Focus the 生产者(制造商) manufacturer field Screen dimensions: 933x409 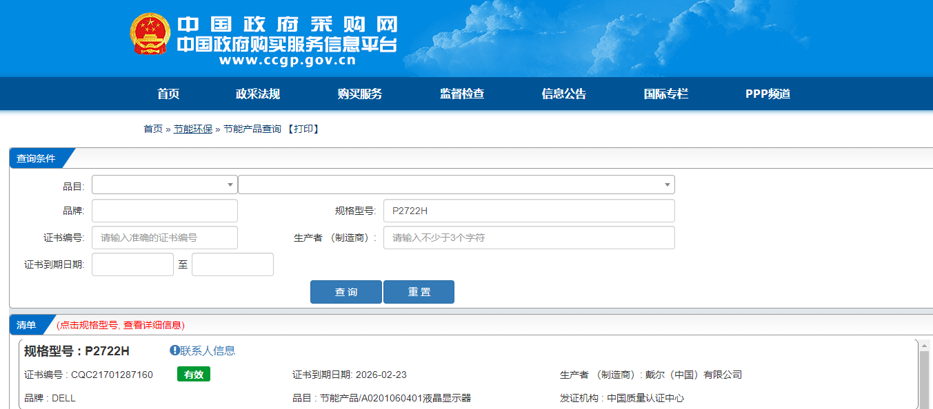(x=529, y=238)
